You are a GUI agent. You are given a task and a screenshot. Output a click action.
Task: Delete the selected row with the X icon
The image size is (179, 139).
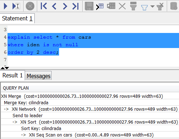click(x=122, y=6)
